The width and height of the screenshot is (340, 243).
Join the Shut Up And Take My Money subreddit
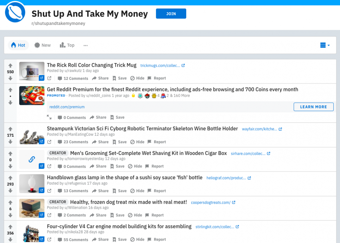coord(171,14)
